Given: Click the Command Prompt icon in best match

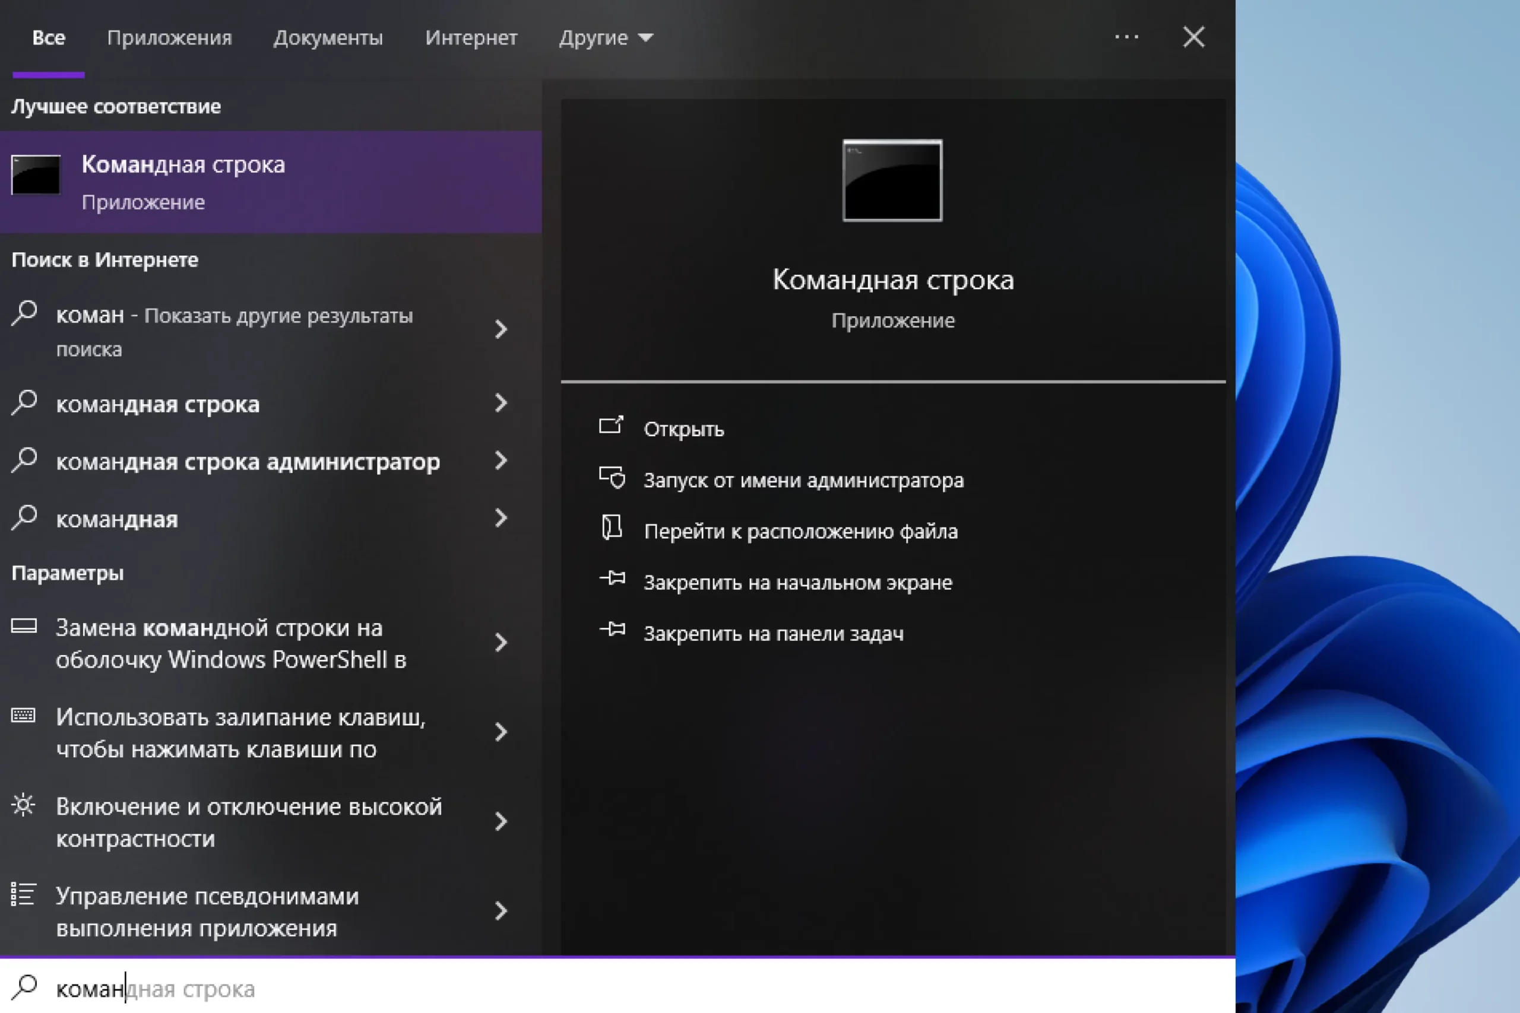Looking at the screenshot, I should coord(36,174).
